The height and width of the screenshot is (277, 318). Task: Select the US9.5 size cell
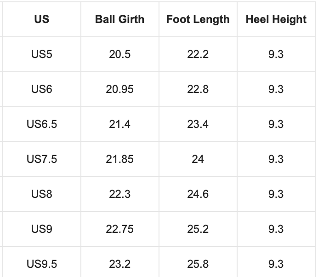[42, 264]
